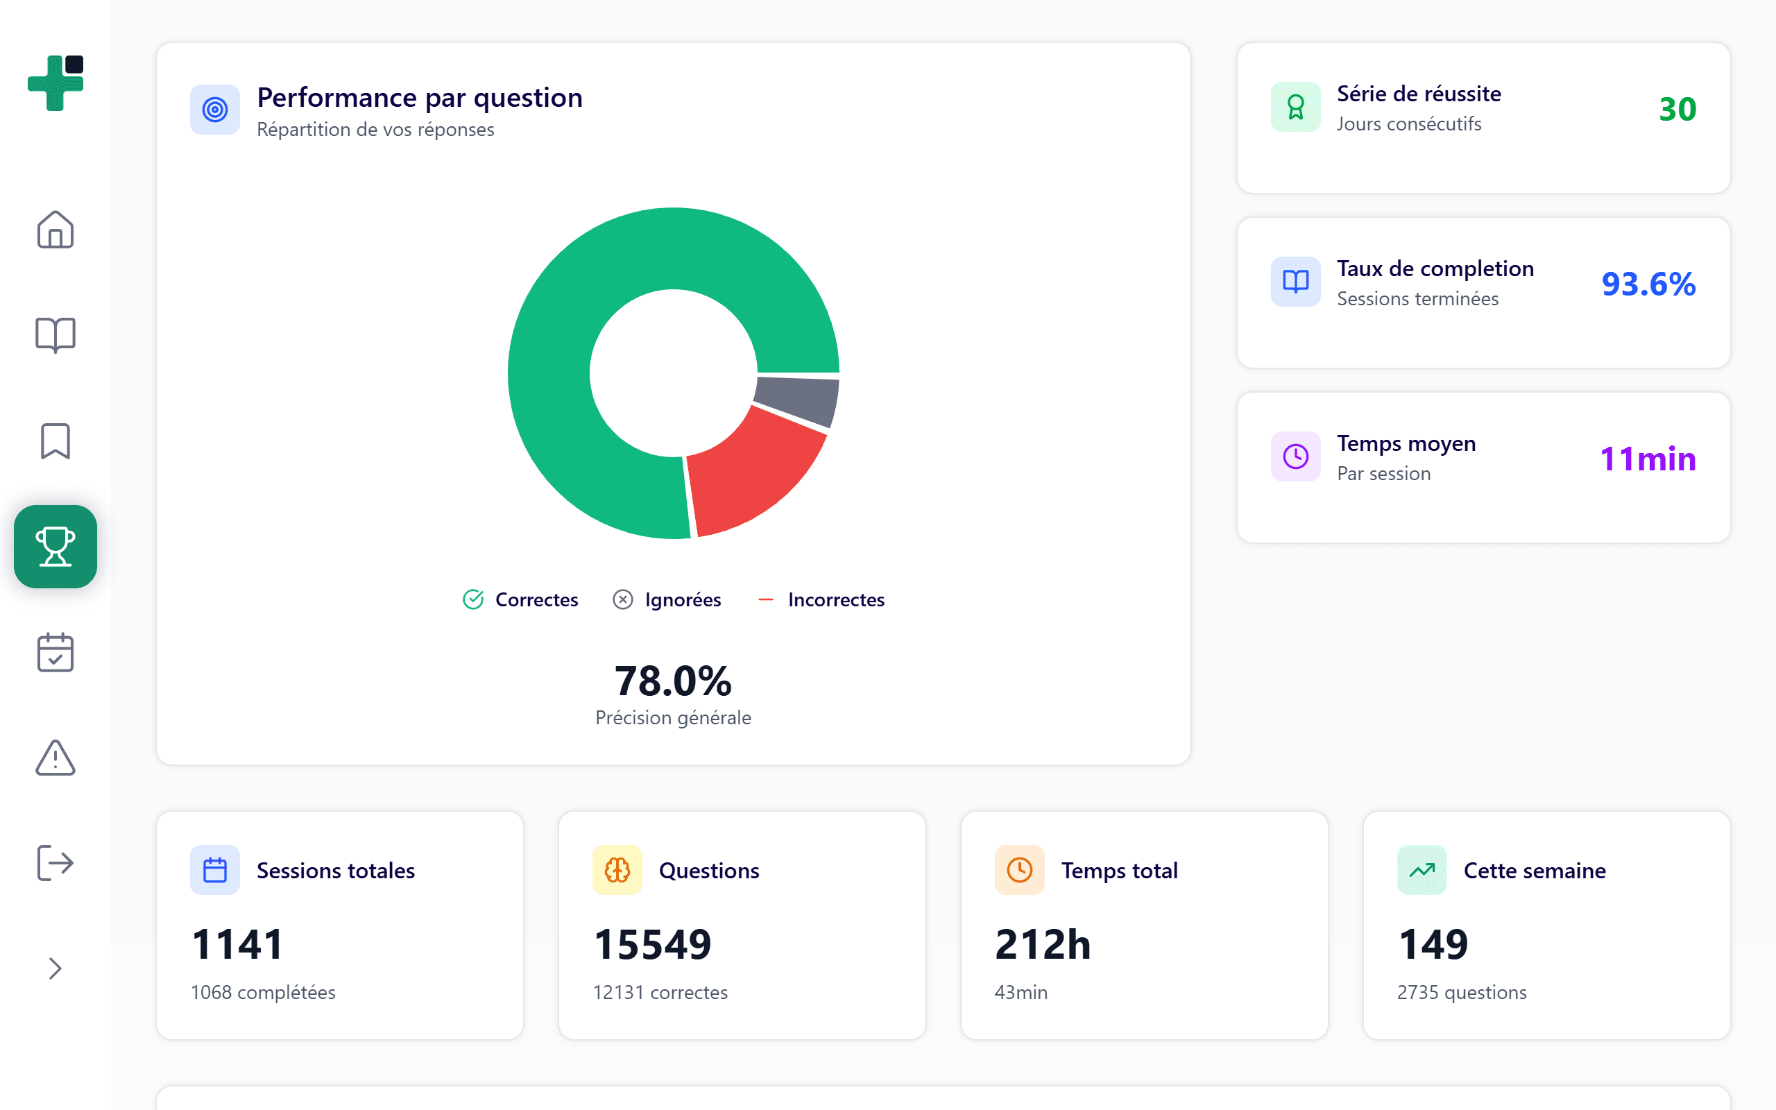The image size is (1776, 1110).
Task: Expand the sidebar with the chevron arrow
Action: click(x=55, y=969)
